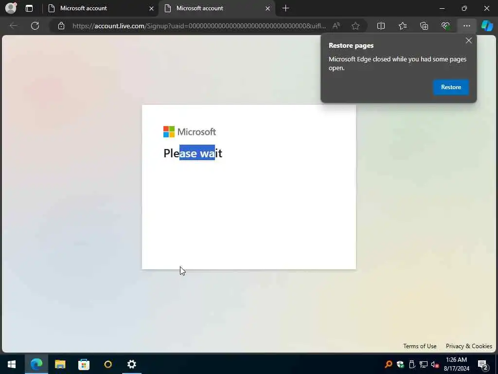Viewport: 498px width, 374px height.
Task: Open Microsoft Store from taskbar
Action: (84, 364)
